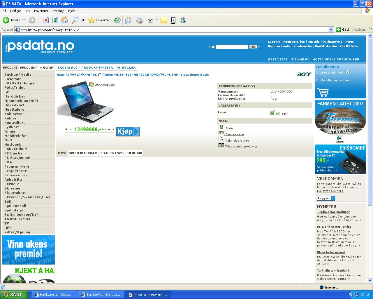The height and width of the screenshot is (299, 373).
Task: Open the Rediger menu
Action: click(x=15, y=11)
